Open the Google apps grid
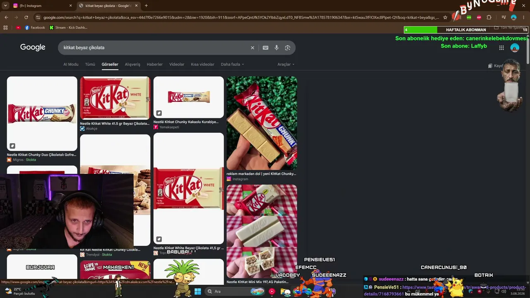The image size is (530, 298). click(501, 48)
